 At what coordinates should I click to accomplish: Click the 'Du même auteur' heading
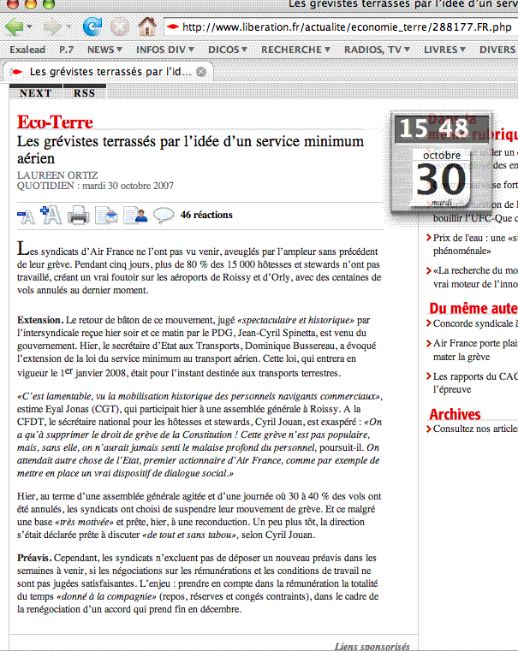pos(473,309)
